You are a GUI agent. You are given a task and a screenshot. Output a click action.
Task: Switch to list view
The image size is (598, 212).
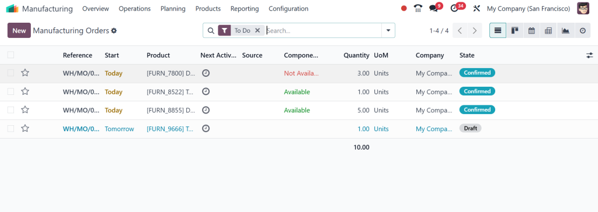coord(498,30)
